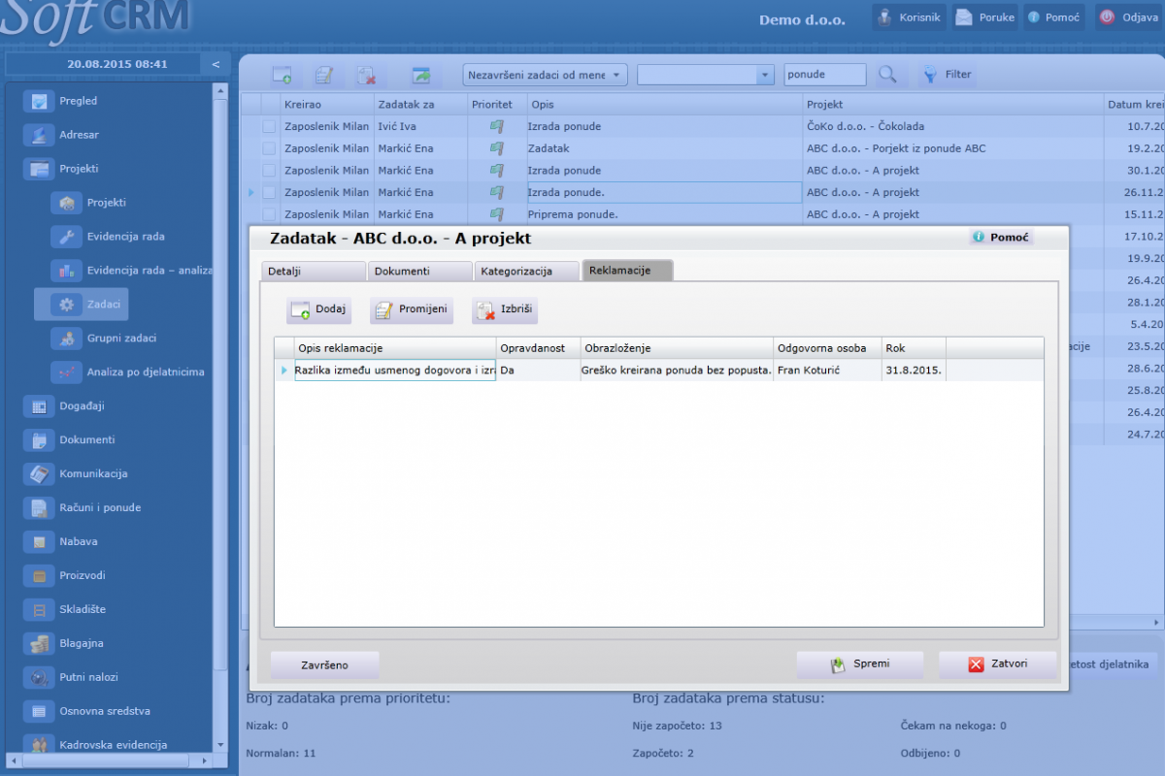
Task: Open Analiza po djelatnicima
Action: [129, 372]
